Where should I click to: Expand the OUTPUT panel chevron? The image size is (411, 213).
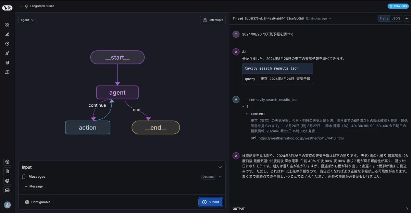coord(407,209)
